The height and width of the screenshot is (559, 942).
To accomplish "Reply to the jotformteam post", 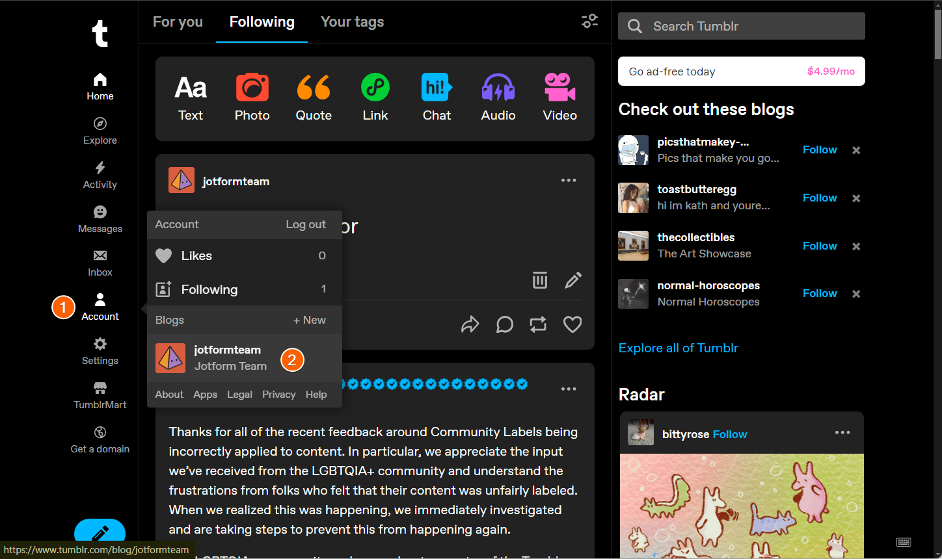I will pyautogui.click(x=505, y=324).
